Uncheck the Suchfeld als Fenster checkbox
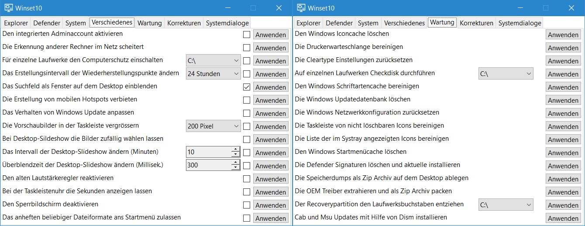The height and width of the screenshot is (226, 585). [x=247, y=87]
